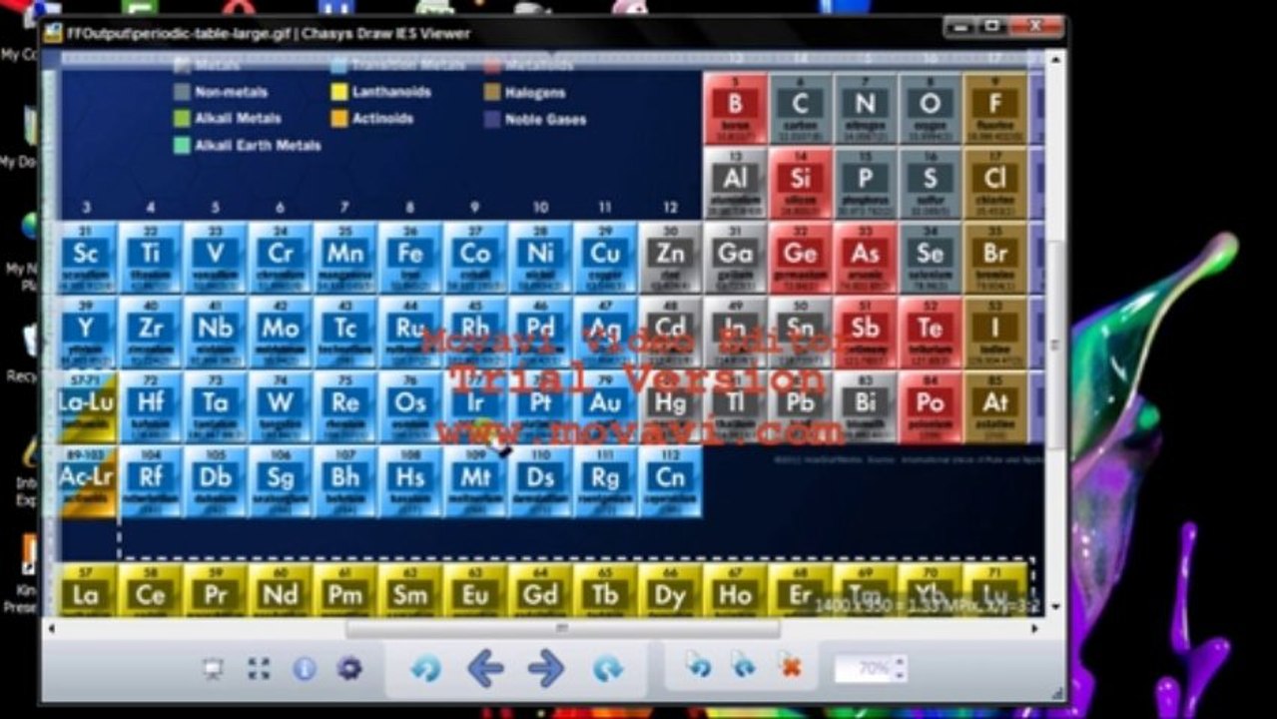Go to previous image with left arrow
Viewport: 1277px width, 719px height.
pyautogui.click(x=485, y=668)
